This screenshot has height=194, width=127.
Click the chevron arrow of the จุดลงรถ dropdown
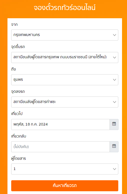pos(115,102)
